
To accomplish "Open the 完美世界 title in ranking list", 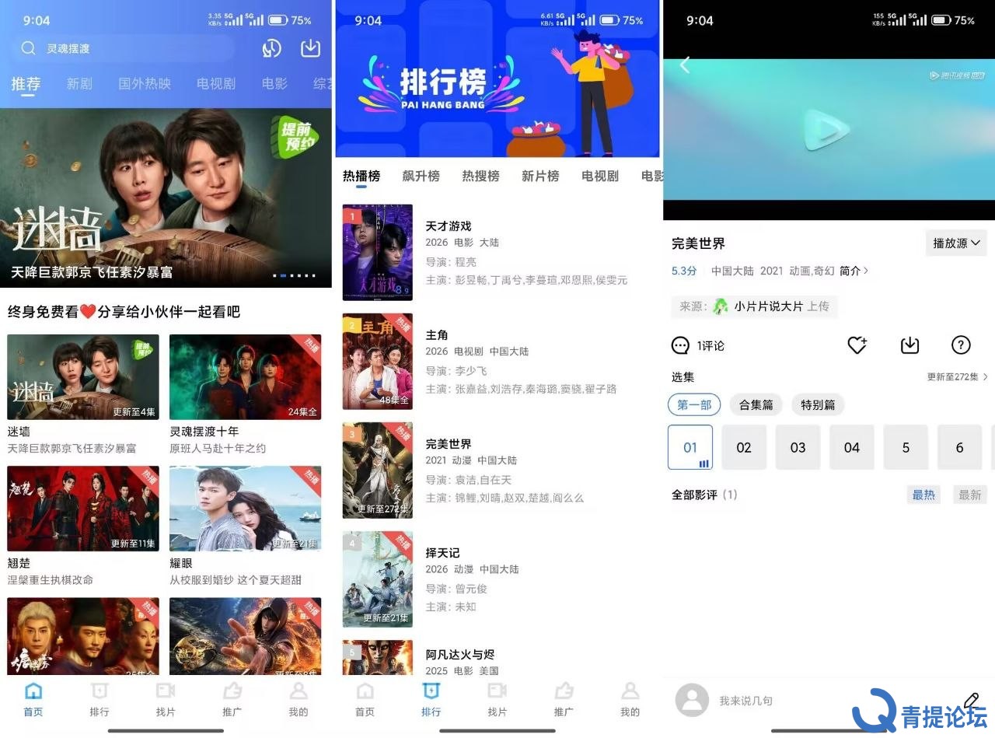I will tap(449, 444).
